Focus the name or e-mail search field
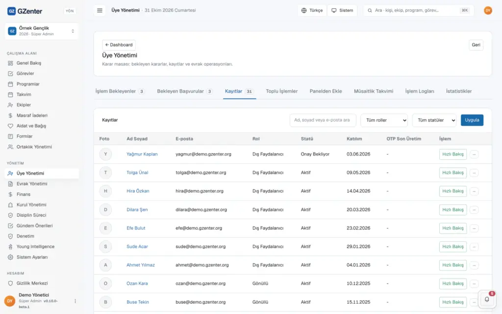Viewport: 502px width, 314px height. point(323,120)
